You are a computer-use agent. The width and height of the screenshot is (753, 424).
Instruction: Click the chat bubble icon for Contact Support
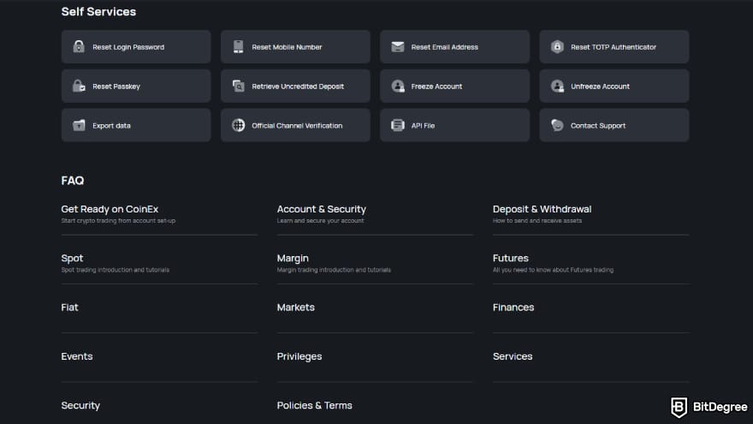(557, 125)
